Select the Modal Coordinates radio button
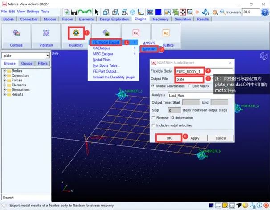Image resolution: width=270 pixels, height=210 pixels. 153,86
